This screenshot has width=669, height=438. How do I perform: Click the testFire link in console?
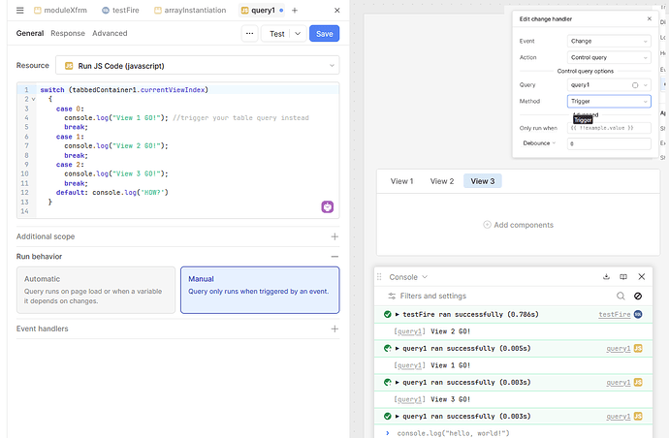pos(614,314)
